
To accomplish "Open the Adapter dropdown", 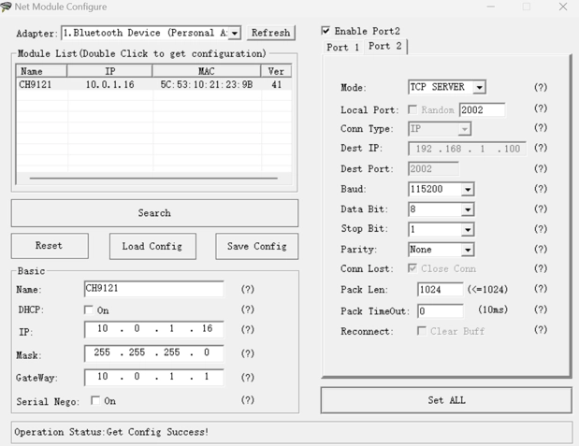I will pos(234,34).
